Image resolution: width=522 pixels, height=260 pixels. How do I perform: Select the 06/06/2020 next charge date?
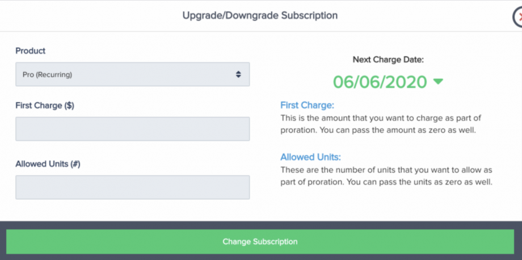pyautogui.click(x=380, y=82)
